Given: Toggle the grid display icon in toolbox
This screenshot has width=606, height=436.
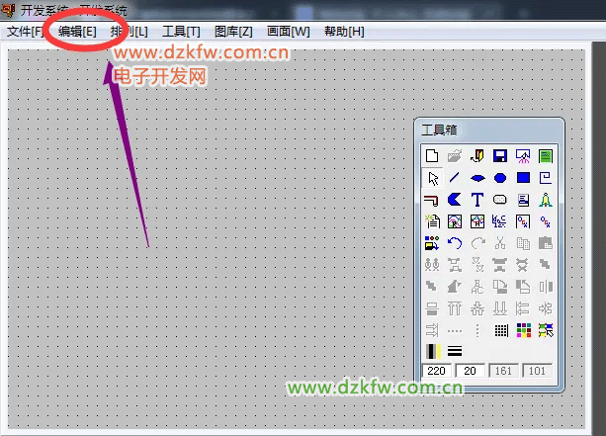Looking at the screenshot, I should pyautogui.click(x=500, y=330).
